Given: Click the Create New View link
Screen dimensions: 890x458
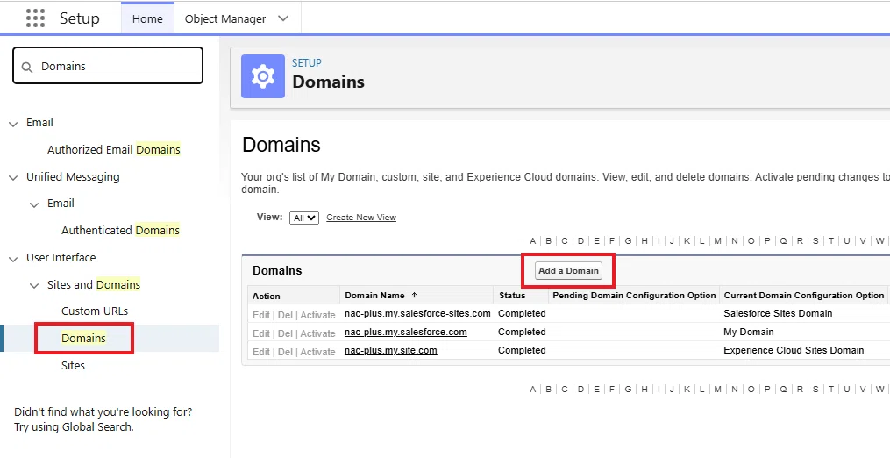Looking at the screenshot, I should click(361, 217).
